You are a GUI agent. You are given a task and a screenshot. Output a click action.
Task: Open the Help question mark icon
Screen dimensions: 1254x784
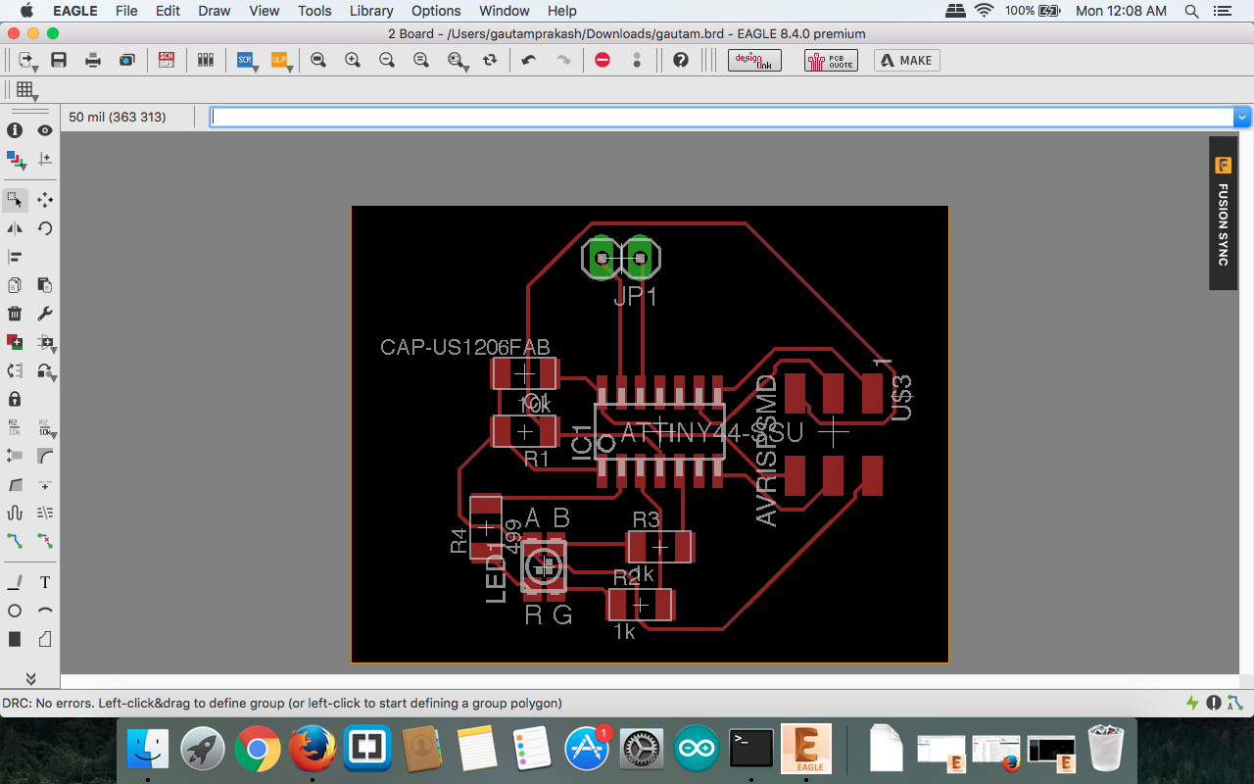click(x=681, y=60)
